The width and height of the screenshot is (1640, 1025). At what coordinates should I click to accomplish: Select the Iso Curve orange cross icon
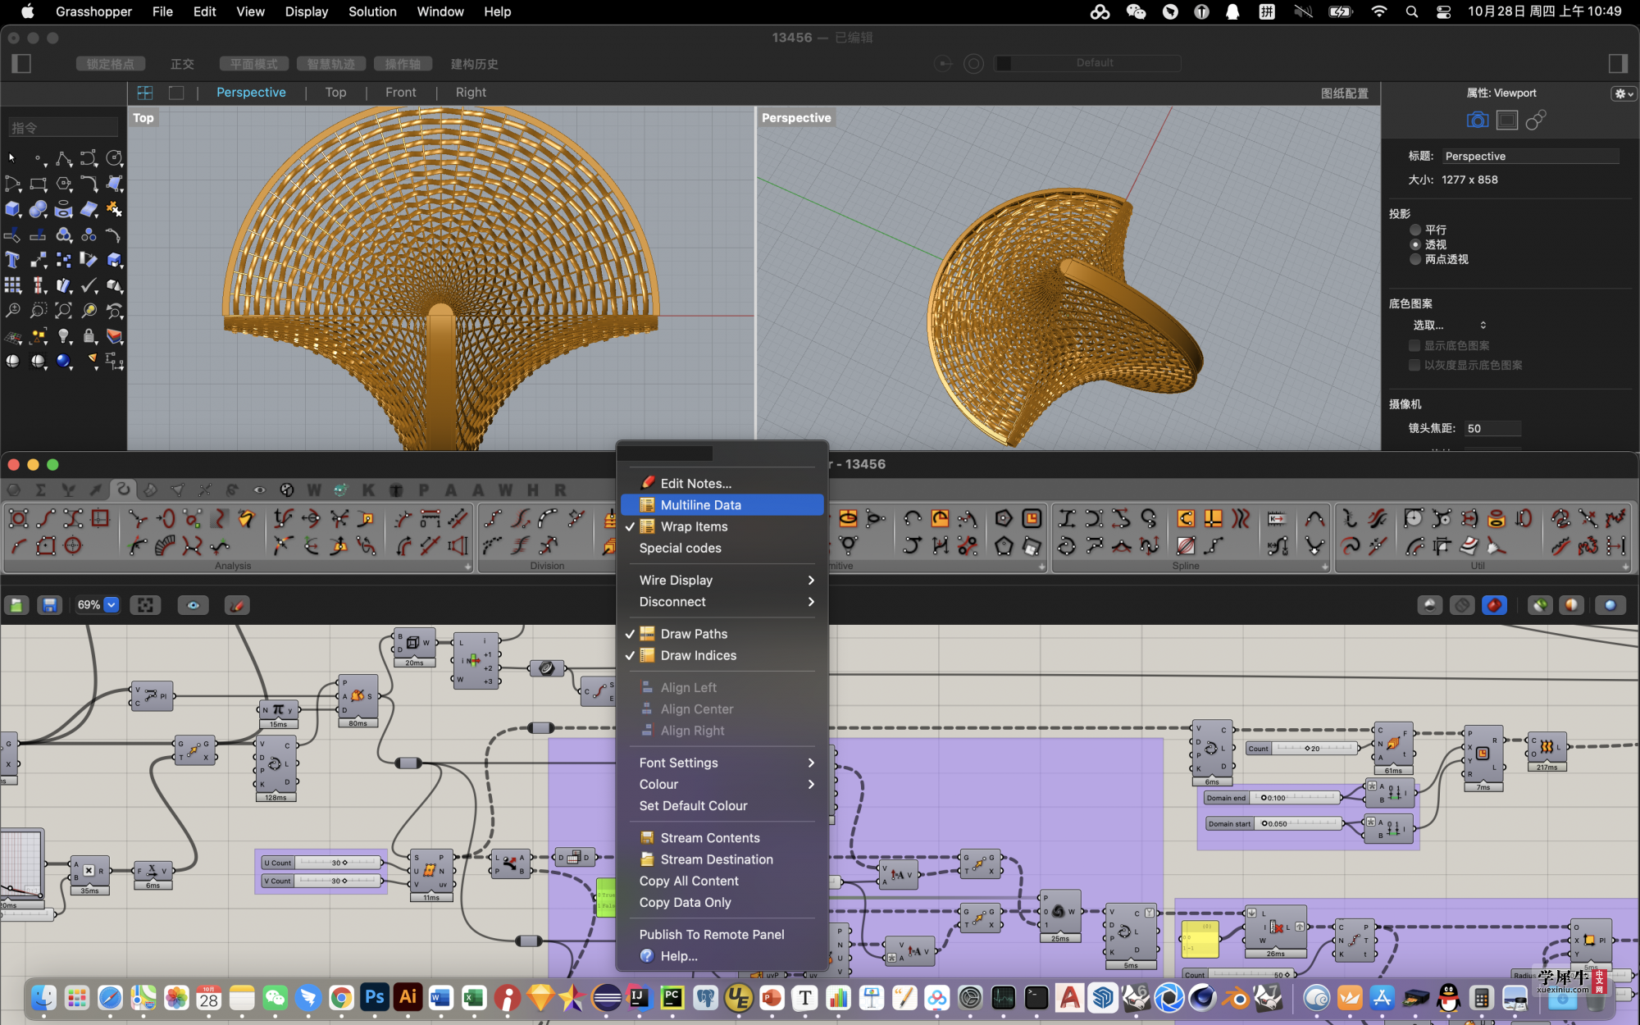1214,518
